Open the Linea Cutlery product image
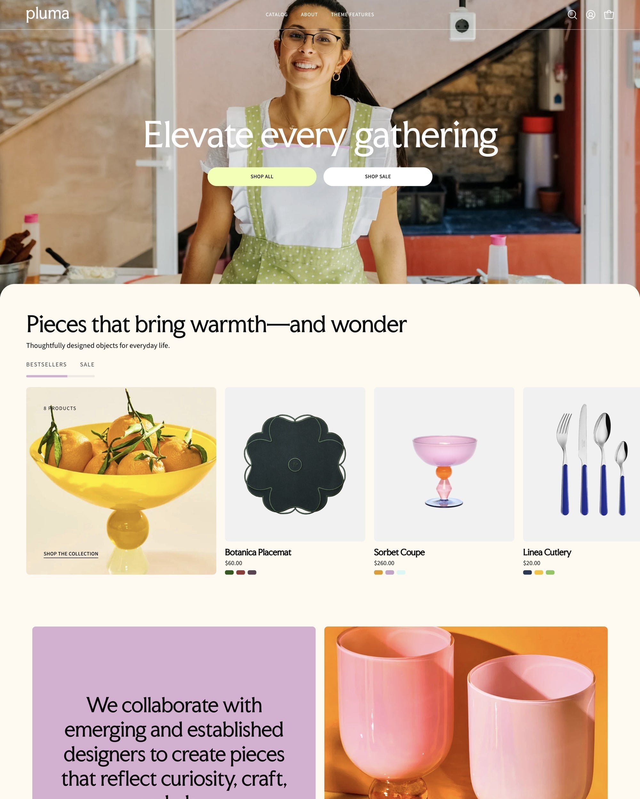Image resolution: width=640 pixels, height=799 pixels. coord(581,464)
